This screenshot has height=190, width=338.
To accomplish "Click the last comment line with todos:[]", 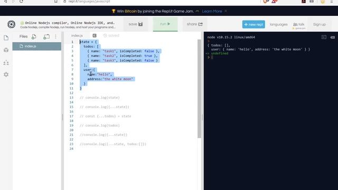I will [113, 144].
